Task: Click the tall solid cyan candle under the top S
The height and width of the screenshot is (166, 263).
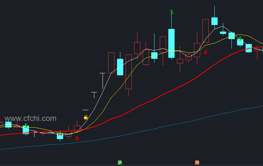Action: click(171, 43)
